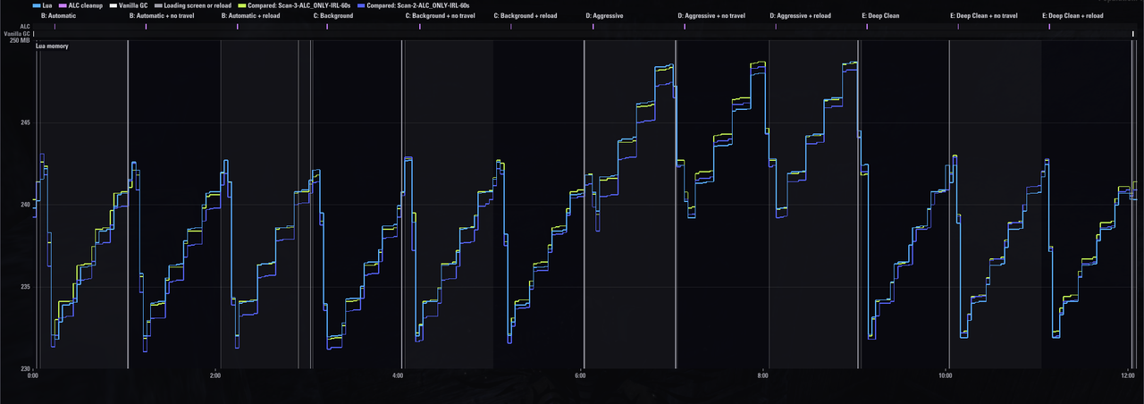The height and width of the screenshot is (404, 1144).
Task: Click the 240 y-axis label
Action: coord(26,205)
